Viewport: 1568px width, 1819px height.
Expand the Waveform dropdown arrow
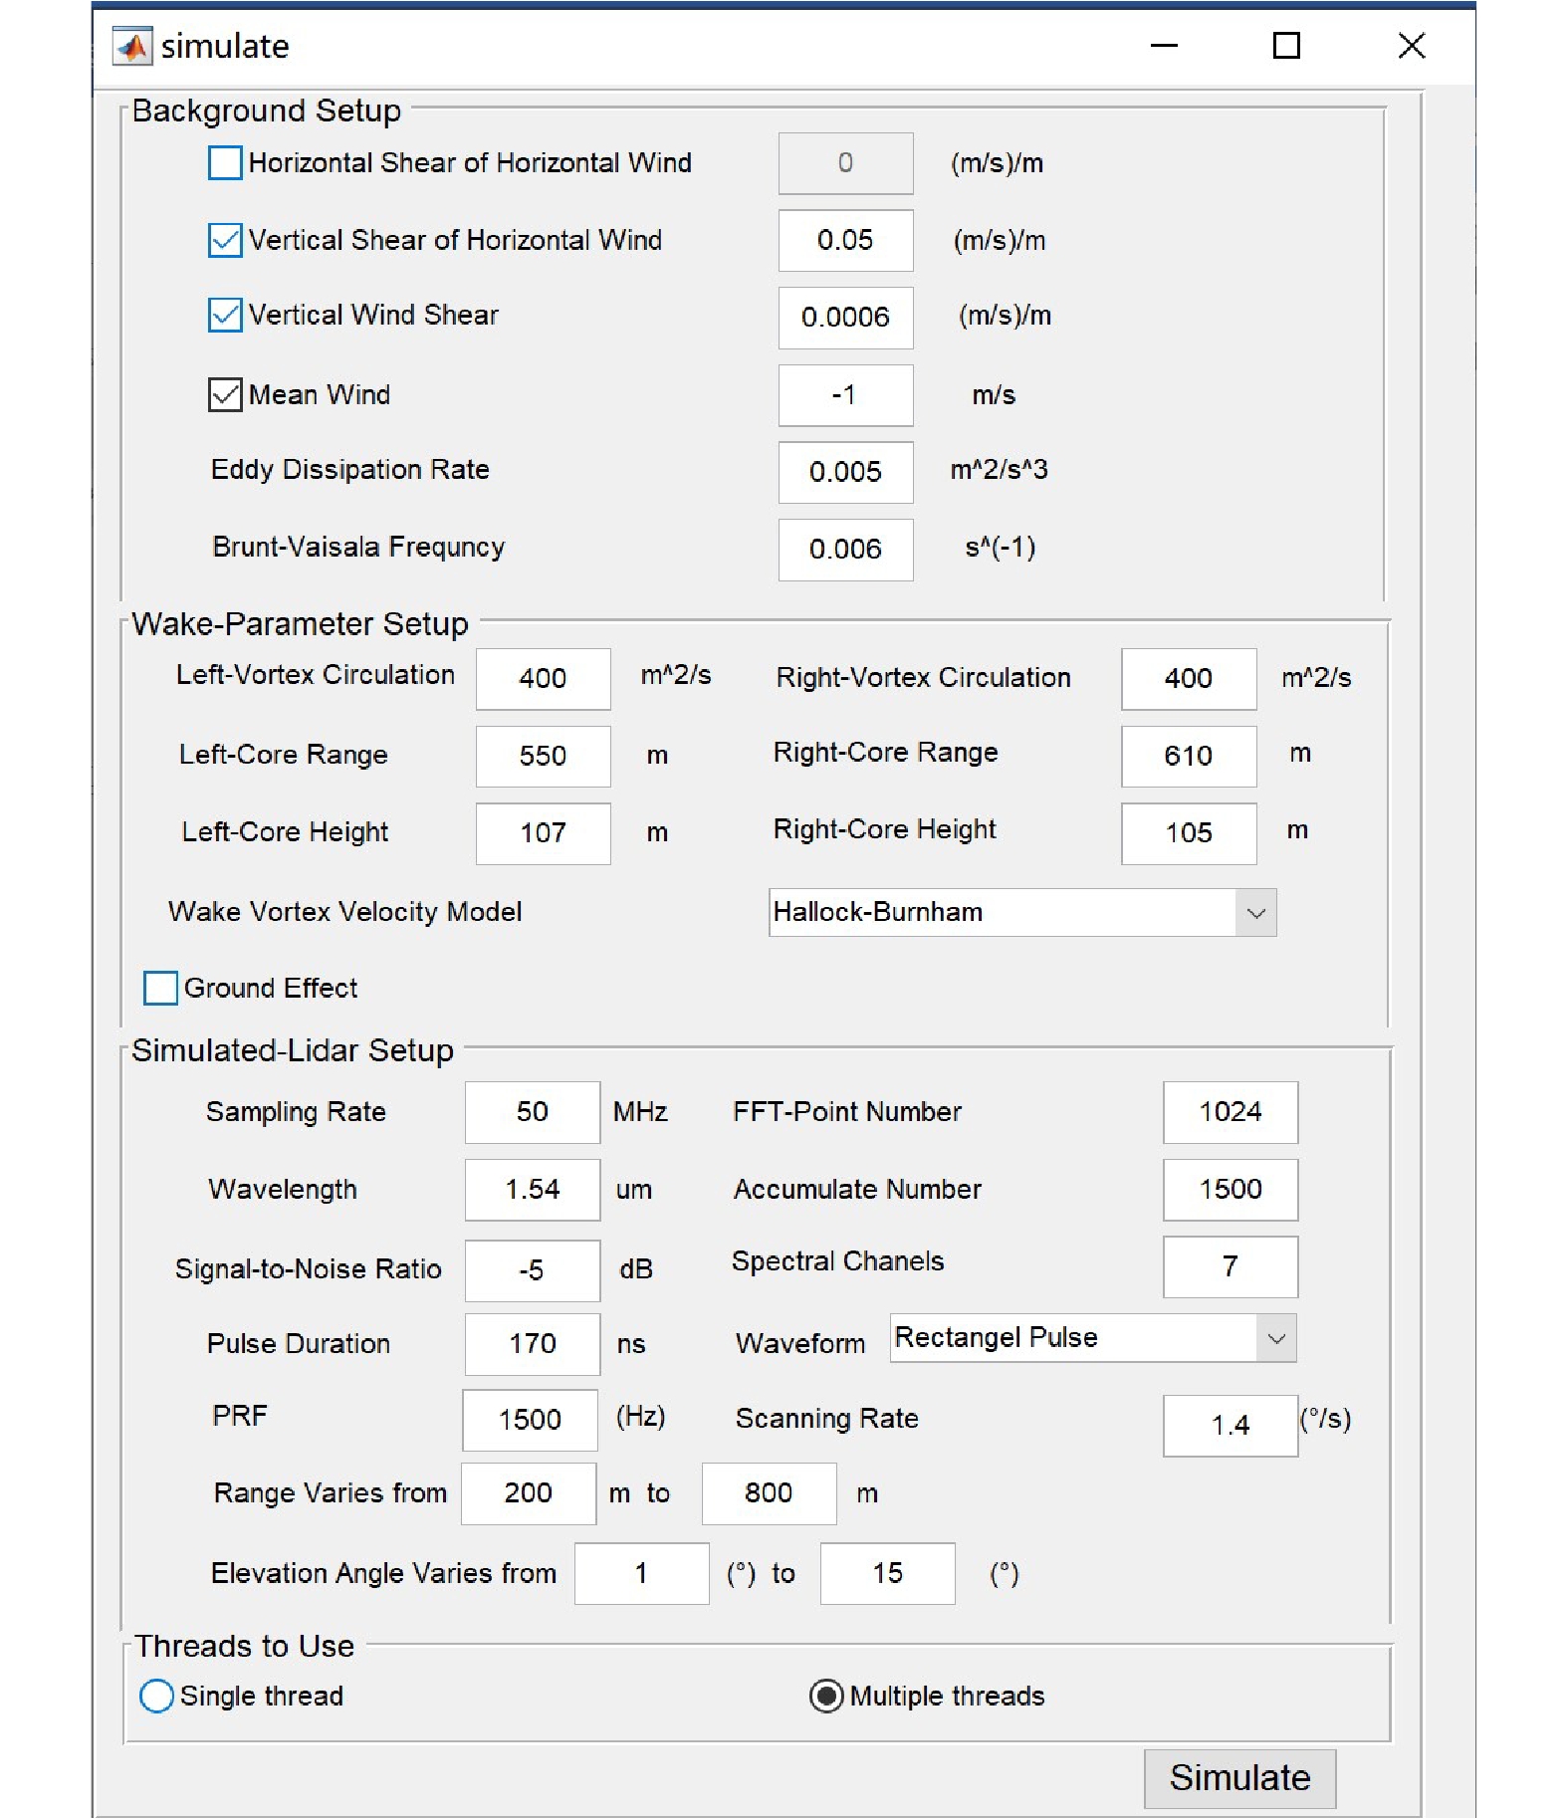(1276, 1339)
